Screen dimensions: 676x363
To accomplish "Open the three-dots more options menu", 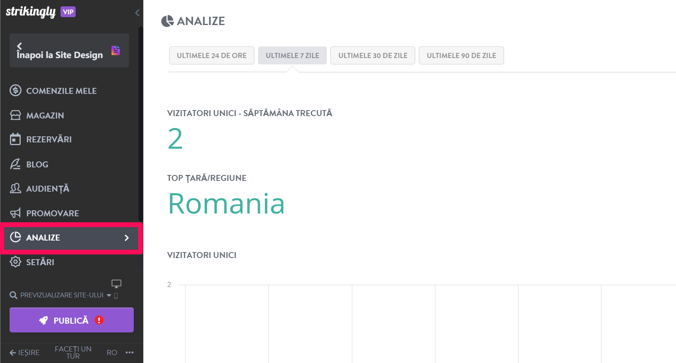I will click(x=130, y=353).
